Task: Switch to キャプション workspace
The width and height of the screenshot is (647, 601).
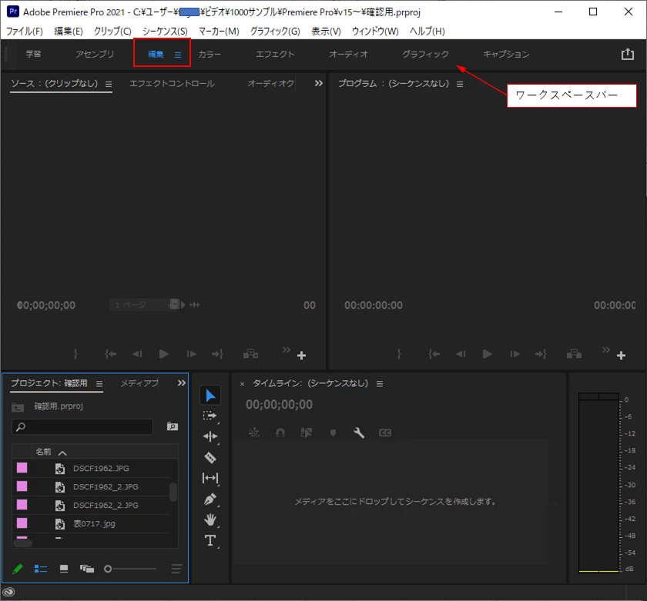Action: coord(506,54)
